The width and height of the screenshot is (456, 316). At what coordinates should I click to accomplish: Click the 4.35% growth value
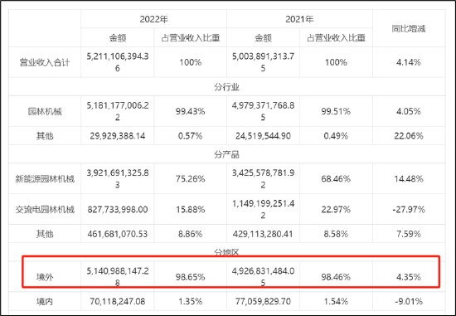pos(409,277)
